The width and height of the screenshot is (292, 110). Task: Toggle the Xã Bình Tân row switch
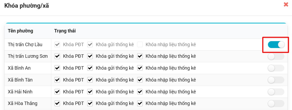point(276,80)
